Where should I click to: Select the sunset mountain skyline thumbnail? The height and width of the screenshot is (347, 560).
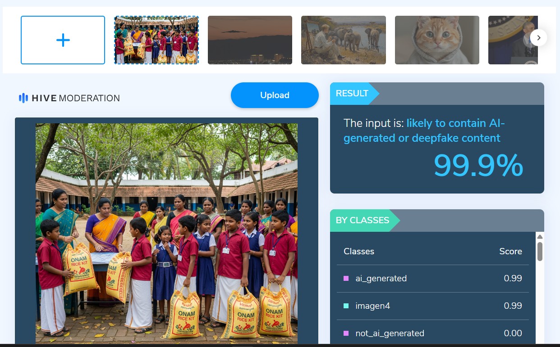250,40
